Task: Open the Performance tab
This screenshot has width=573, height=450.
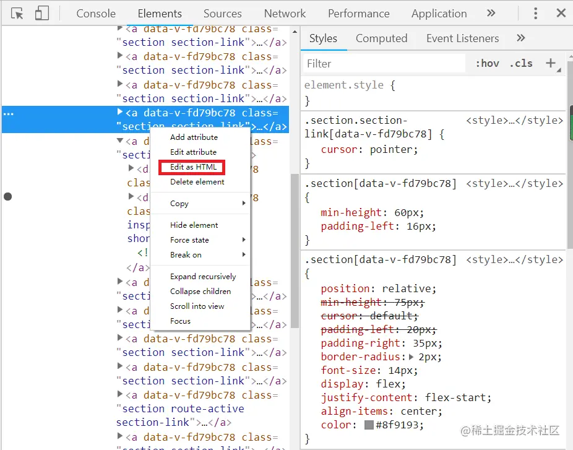Action: coord(358,14)
